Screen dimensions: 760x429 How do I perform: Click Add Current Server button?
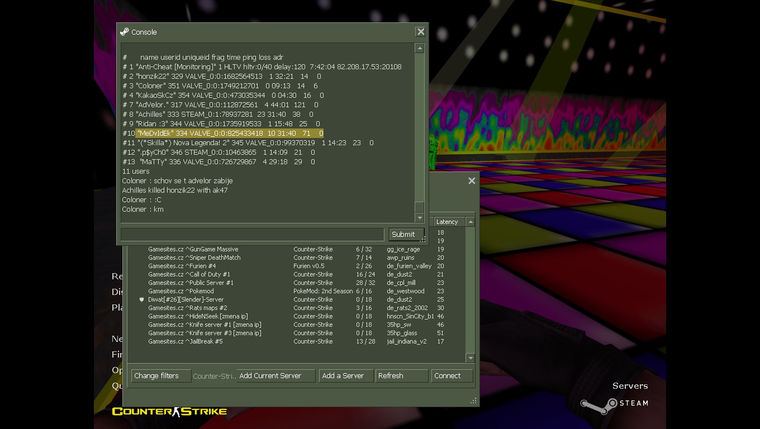coord(276,376)
